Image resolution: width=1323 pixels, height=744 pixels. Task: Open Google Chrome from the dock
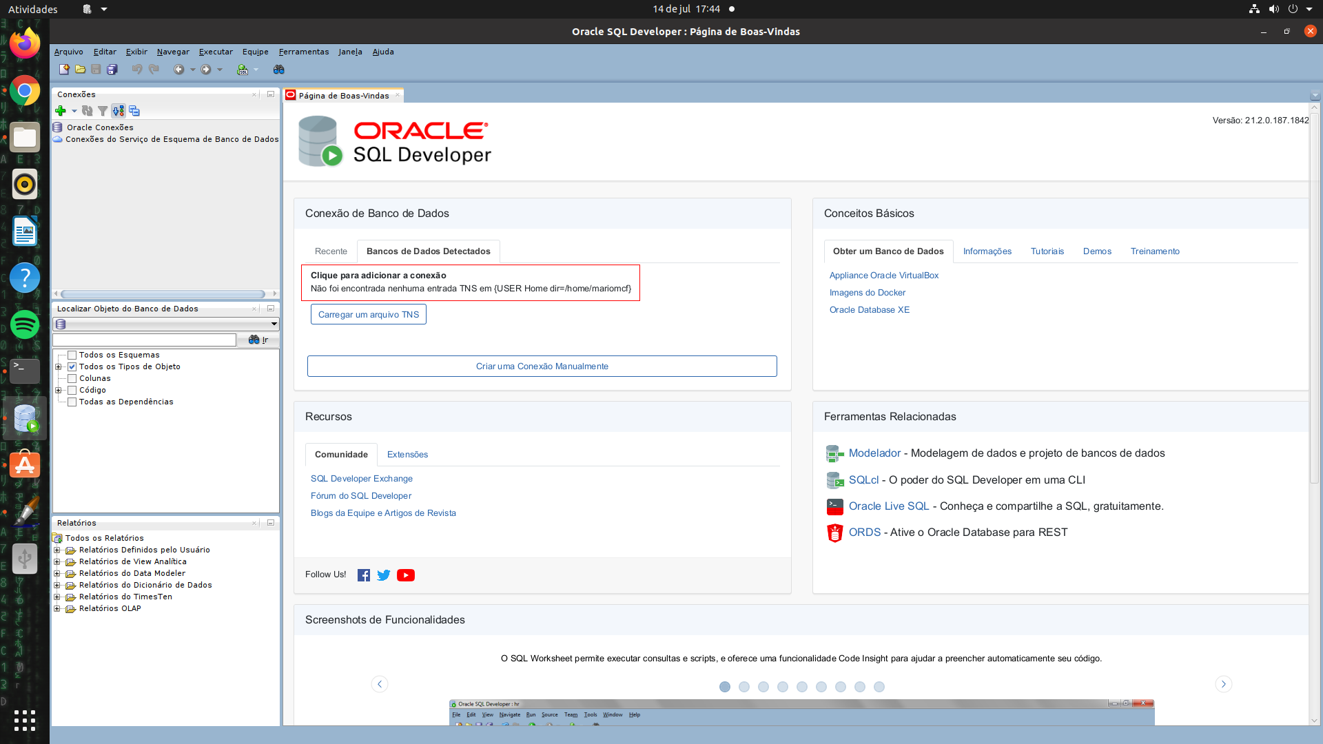25,90
